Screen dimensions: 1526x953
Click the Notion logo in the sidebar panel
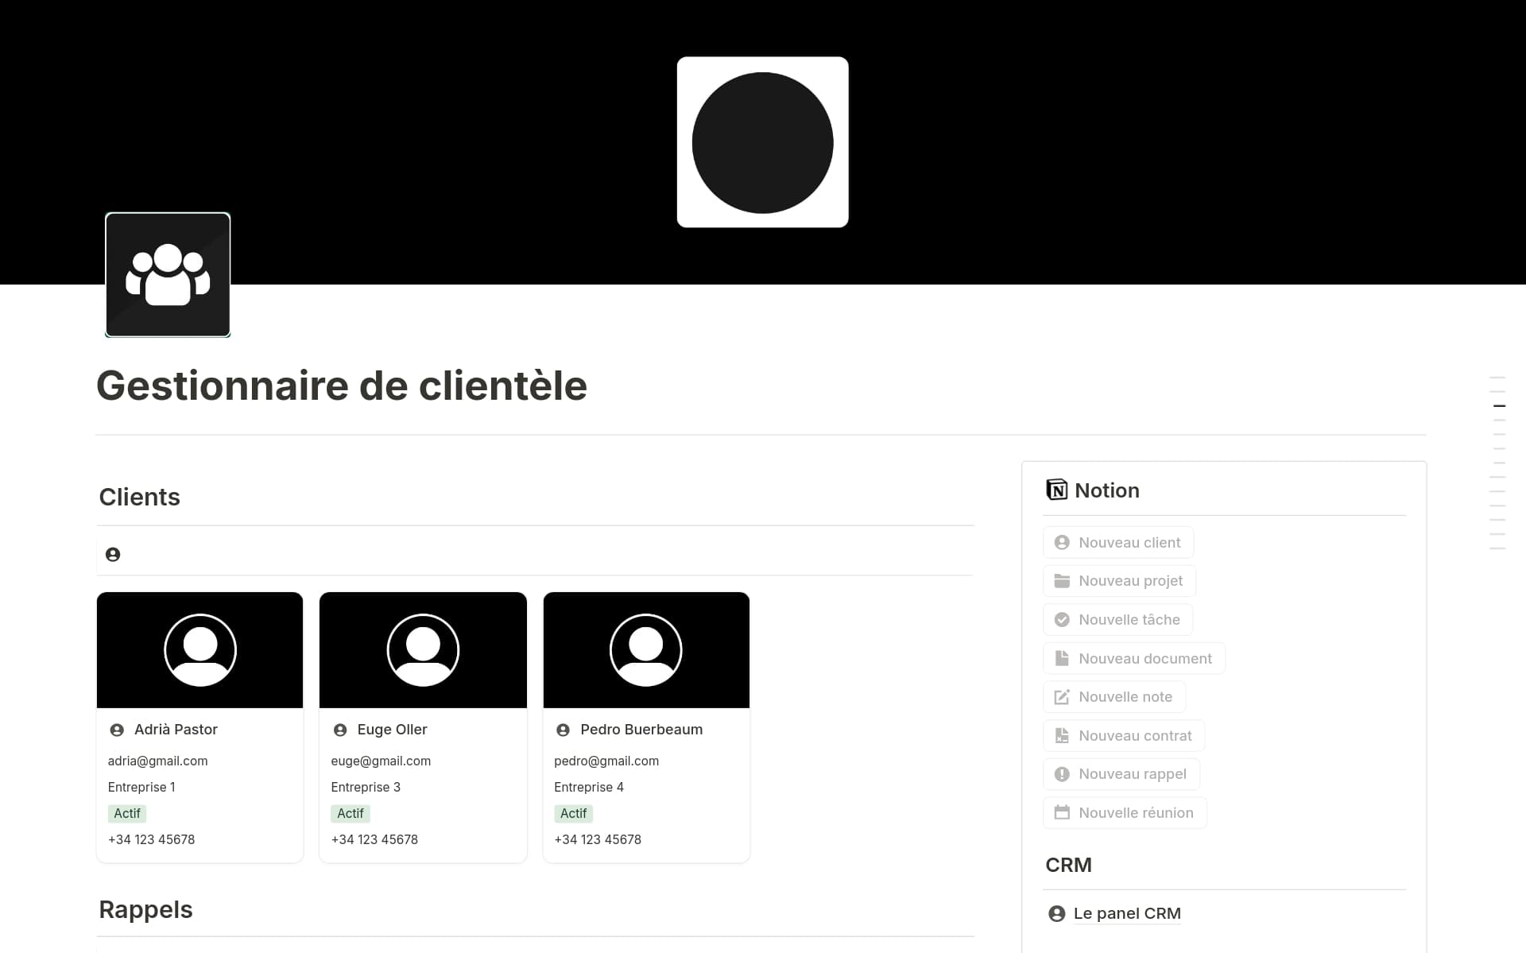(1056, 490)
